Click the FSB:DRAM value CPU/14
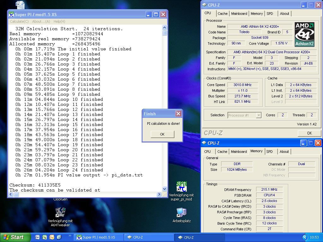 269,195
